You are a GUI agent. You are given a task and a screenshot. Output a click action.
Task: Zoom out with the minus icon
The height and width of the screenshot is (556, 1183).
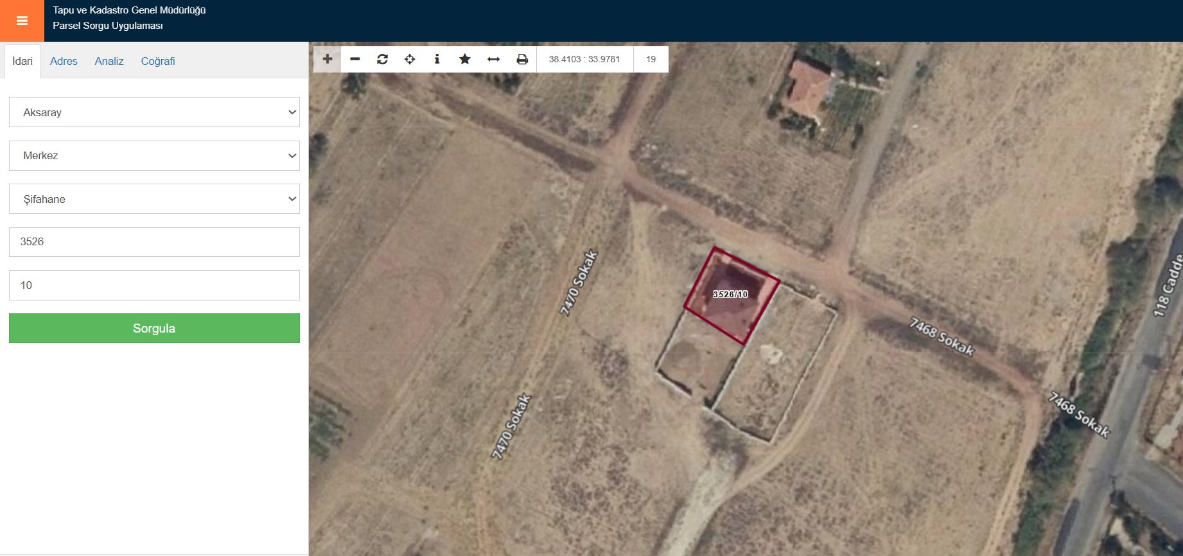tap(355, 59)
